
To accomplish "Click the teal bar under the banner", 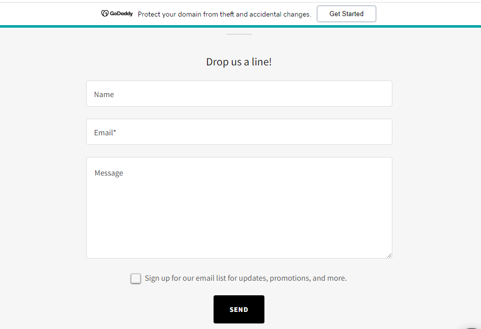I will 241,26.
